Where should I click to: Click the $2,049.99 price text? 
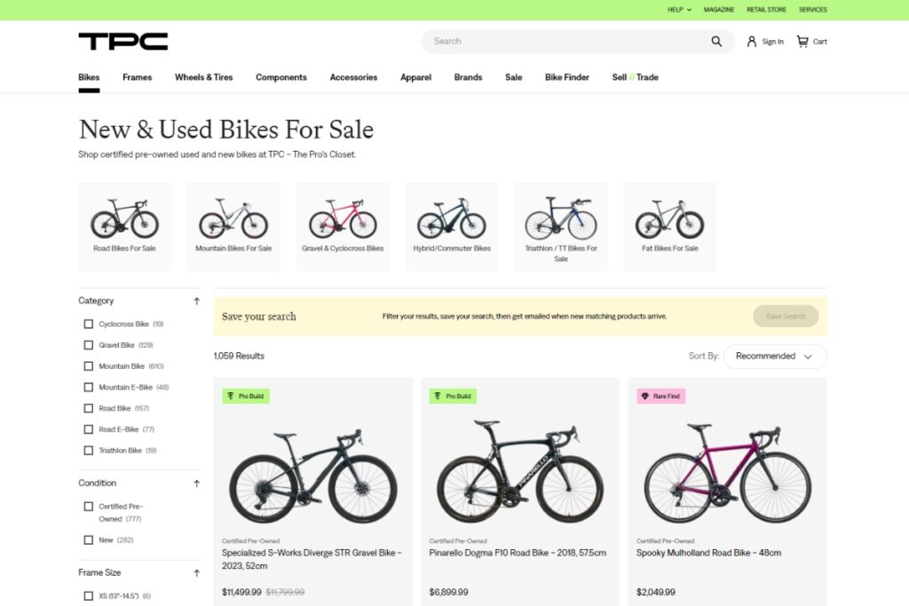656,593
